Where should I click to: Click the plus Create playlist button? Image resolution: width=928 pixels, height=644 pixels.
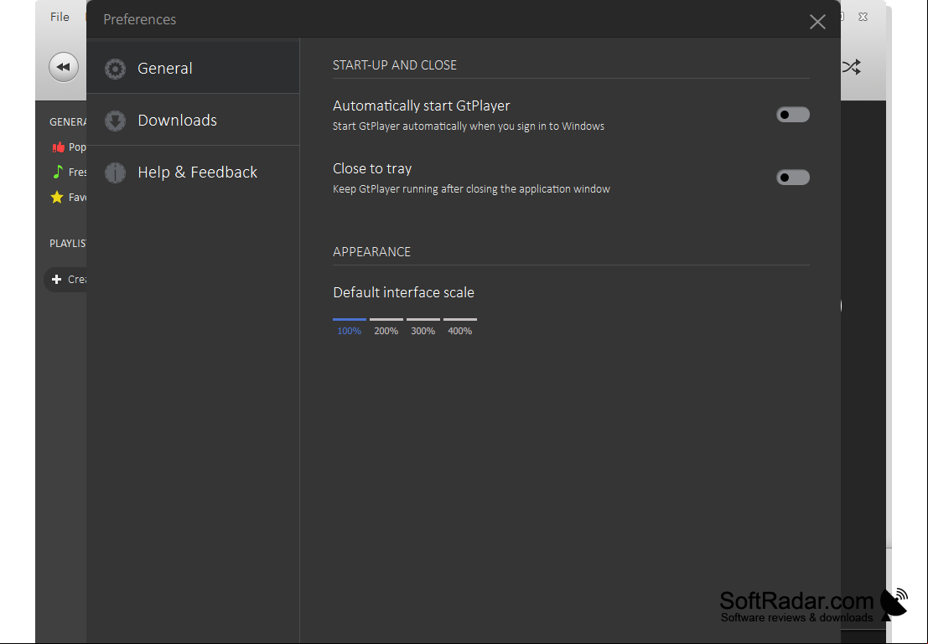(x=65, y=279)
